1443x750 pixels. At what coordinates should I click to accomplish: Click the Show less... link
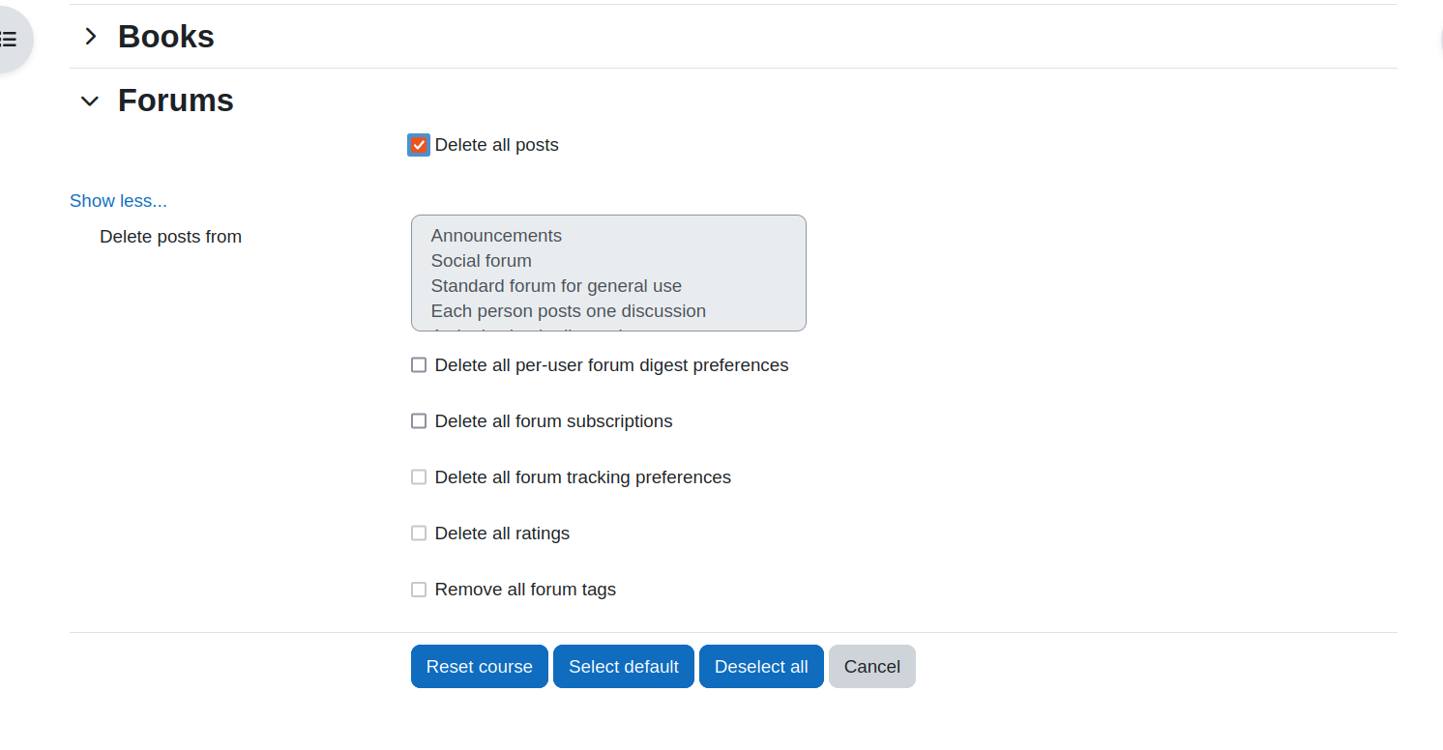tap(118, 201)
